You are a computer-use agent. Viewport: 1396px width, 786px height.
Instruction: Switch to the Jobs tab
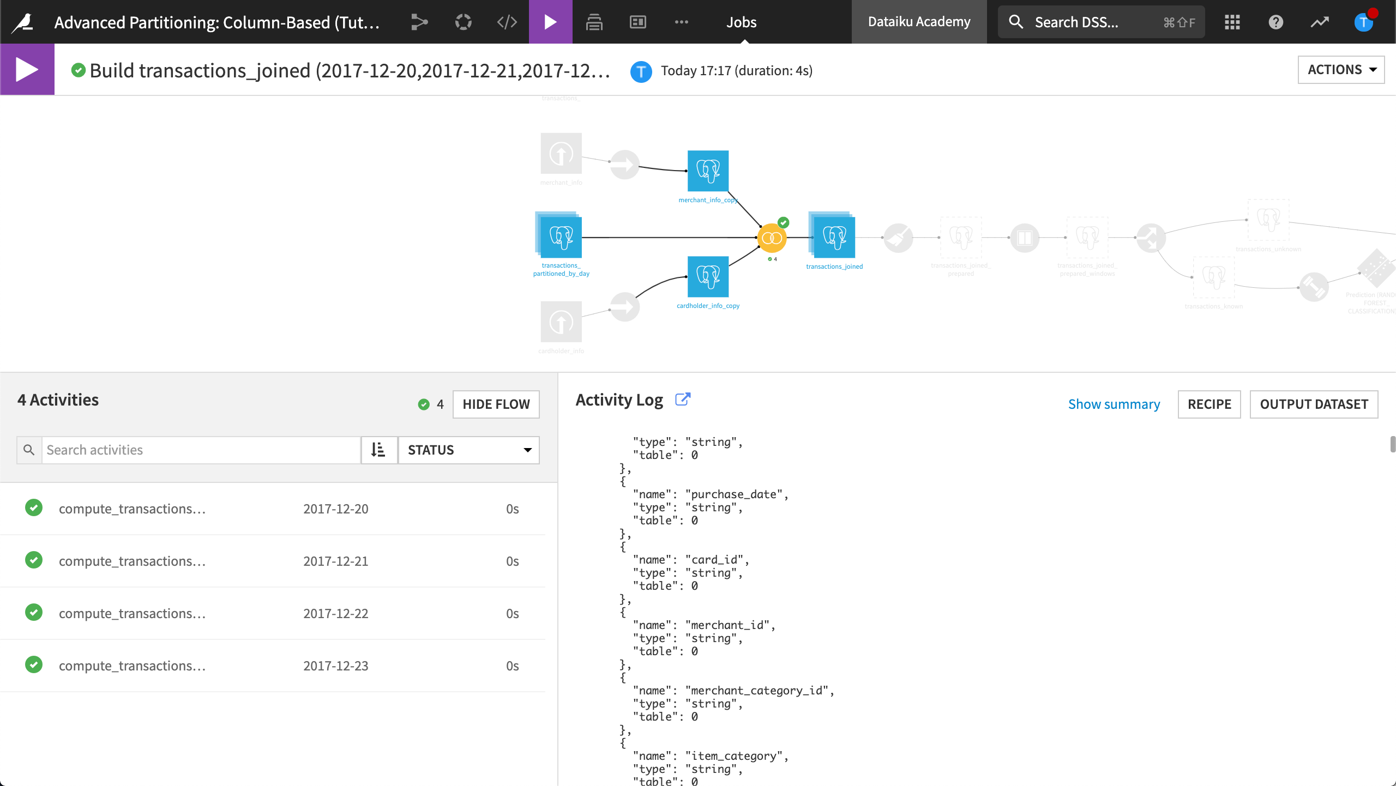coord(741,22)
